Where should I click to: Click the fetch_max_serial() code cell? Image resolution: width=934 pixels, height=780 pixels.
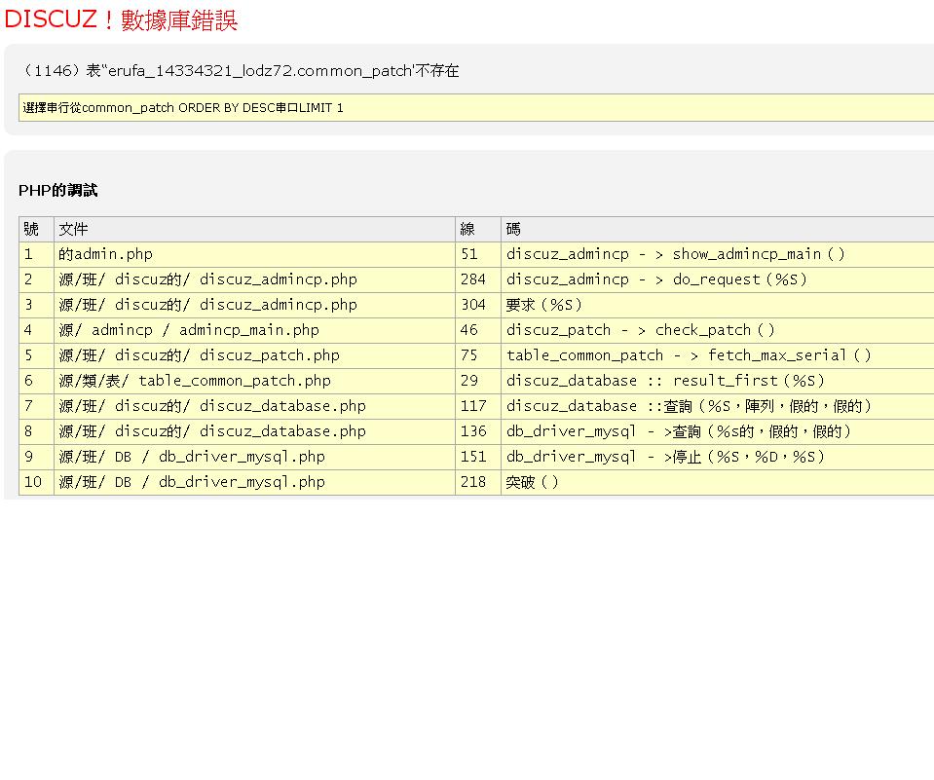pyautogui.click(x=717, y=355)
